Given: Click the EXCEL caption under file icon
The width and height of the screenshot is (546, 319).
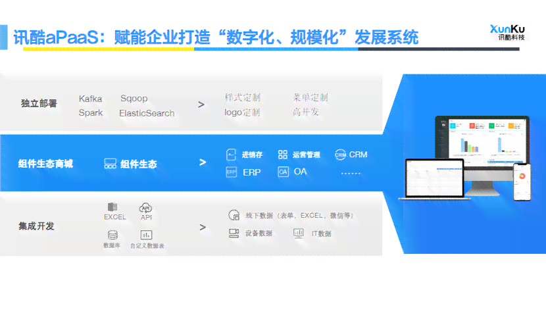Looking at the screenshot, I should 115,217.
